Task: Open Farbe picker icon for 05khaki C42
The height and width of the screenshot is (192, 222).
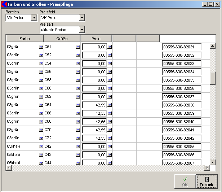Action: click(x=41, y=147)
